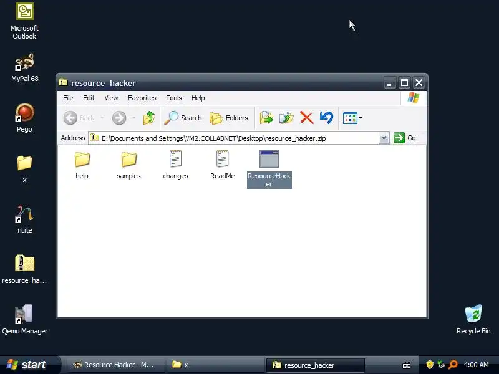Click the resource_hacker title bar folder icon
Screen dimensions: 499x374
[64, 82]
